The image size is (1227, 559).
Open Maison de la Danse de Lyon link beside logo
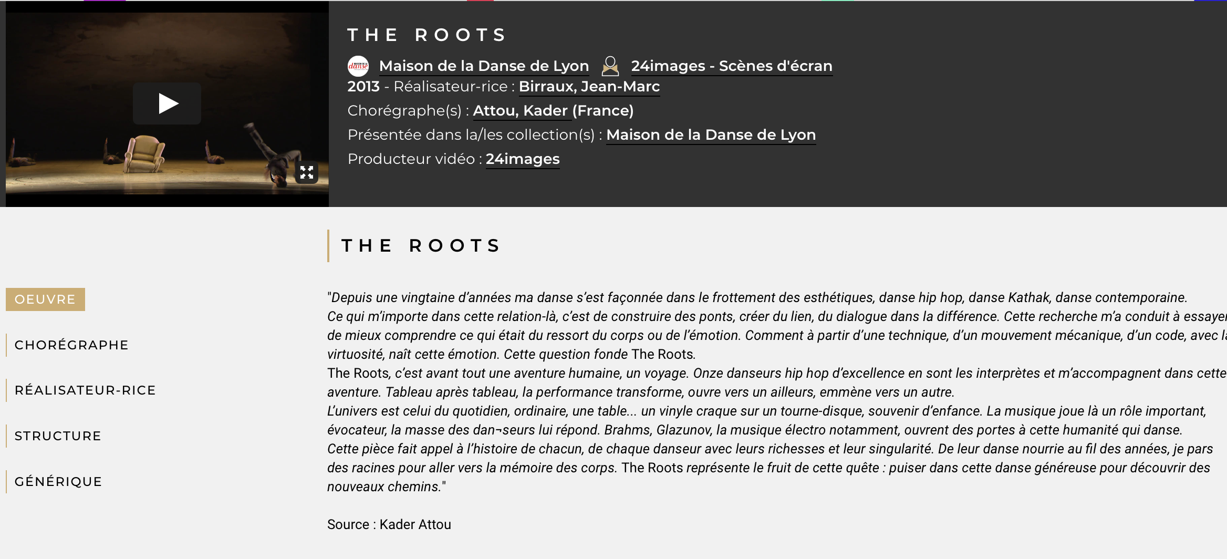484,66
